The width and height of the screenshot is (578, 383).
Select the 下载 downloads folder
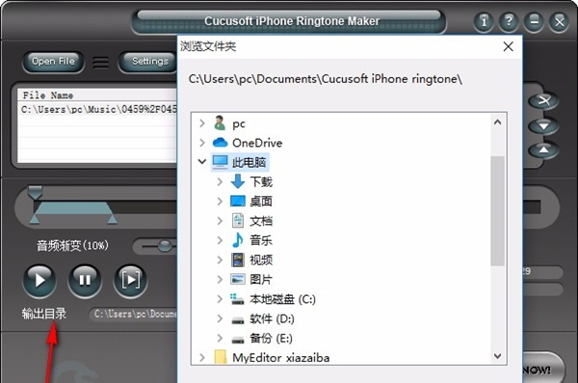click(x=251, y=181)
